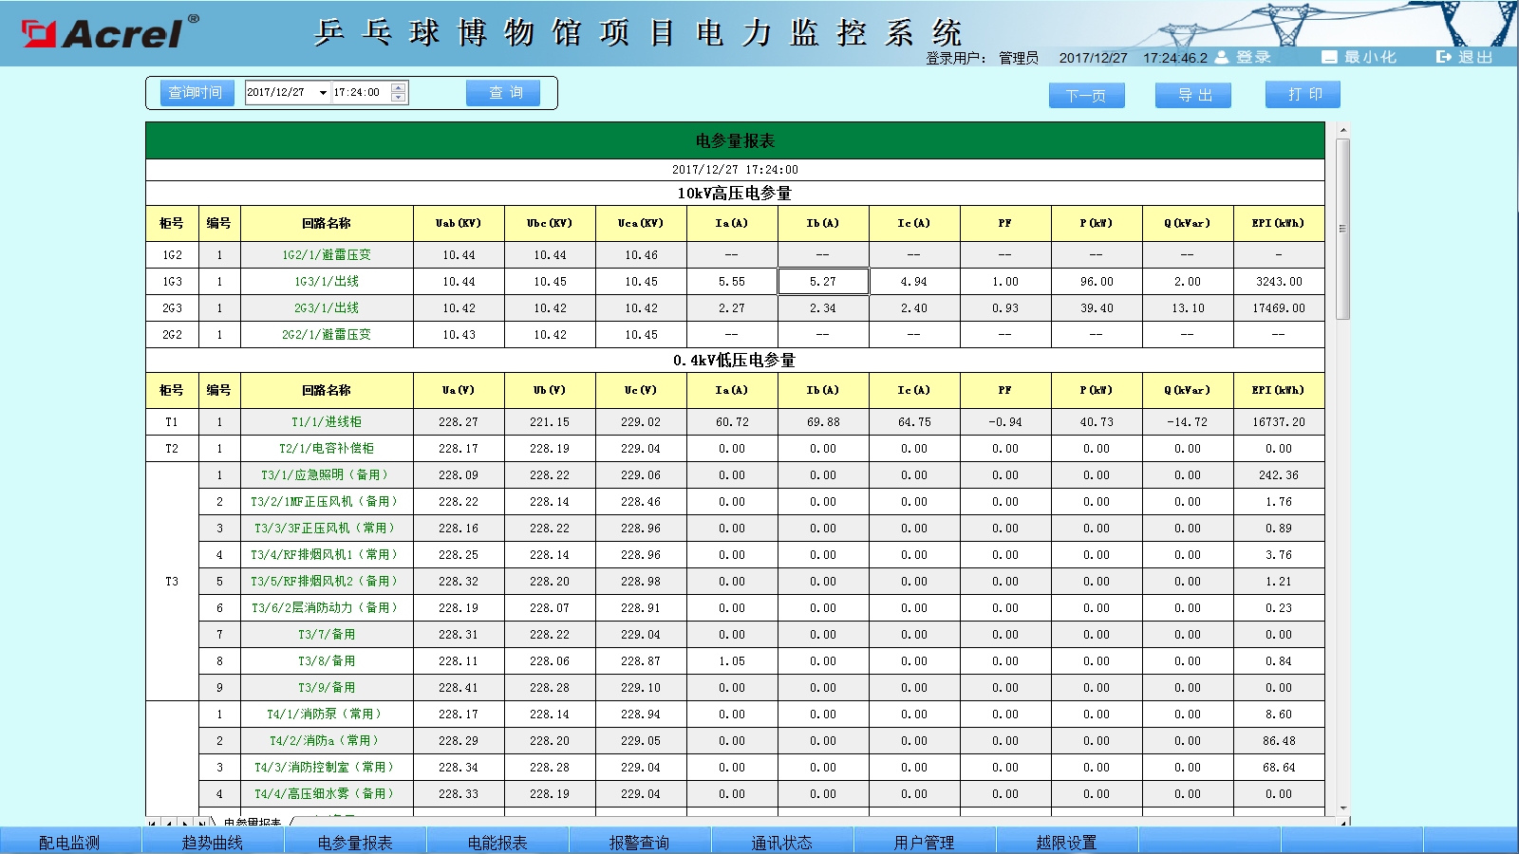Image resolution: width=1519 pixels, height=854 pixels.
Task: Click the Uab(KV) column header
Action: [x=459, y=223]
